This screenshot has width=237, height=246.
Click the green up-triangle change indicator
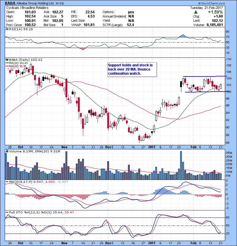click(x=196, y=12)
